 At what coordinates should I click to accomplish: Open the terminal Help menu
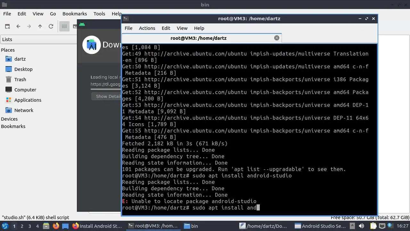tap(199, 28)
